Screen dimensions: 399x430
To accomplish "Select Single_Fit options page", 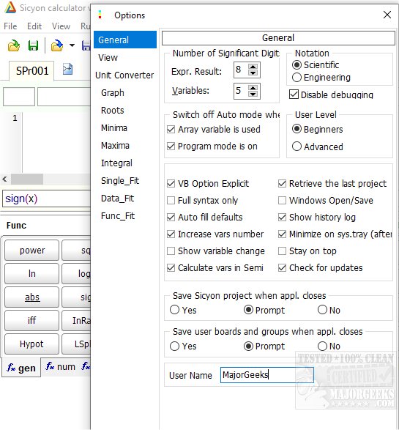I will click(120, 181).
